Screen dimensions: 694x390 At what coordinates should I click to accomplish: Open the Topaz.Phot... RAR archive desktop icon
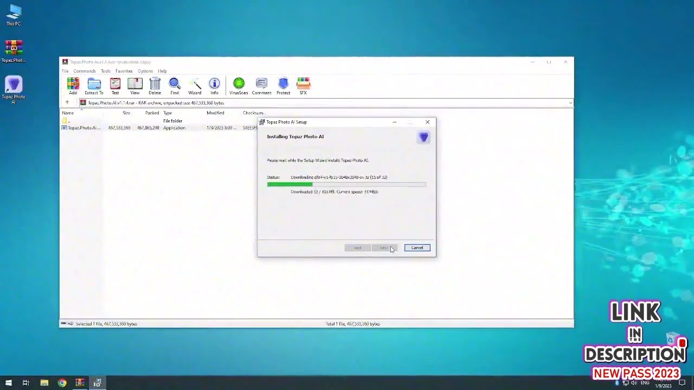[14, 51]
